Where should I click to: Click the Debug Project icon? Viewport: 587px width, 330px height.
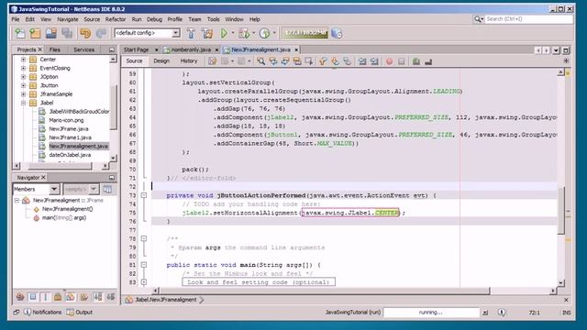coord(244,33)
